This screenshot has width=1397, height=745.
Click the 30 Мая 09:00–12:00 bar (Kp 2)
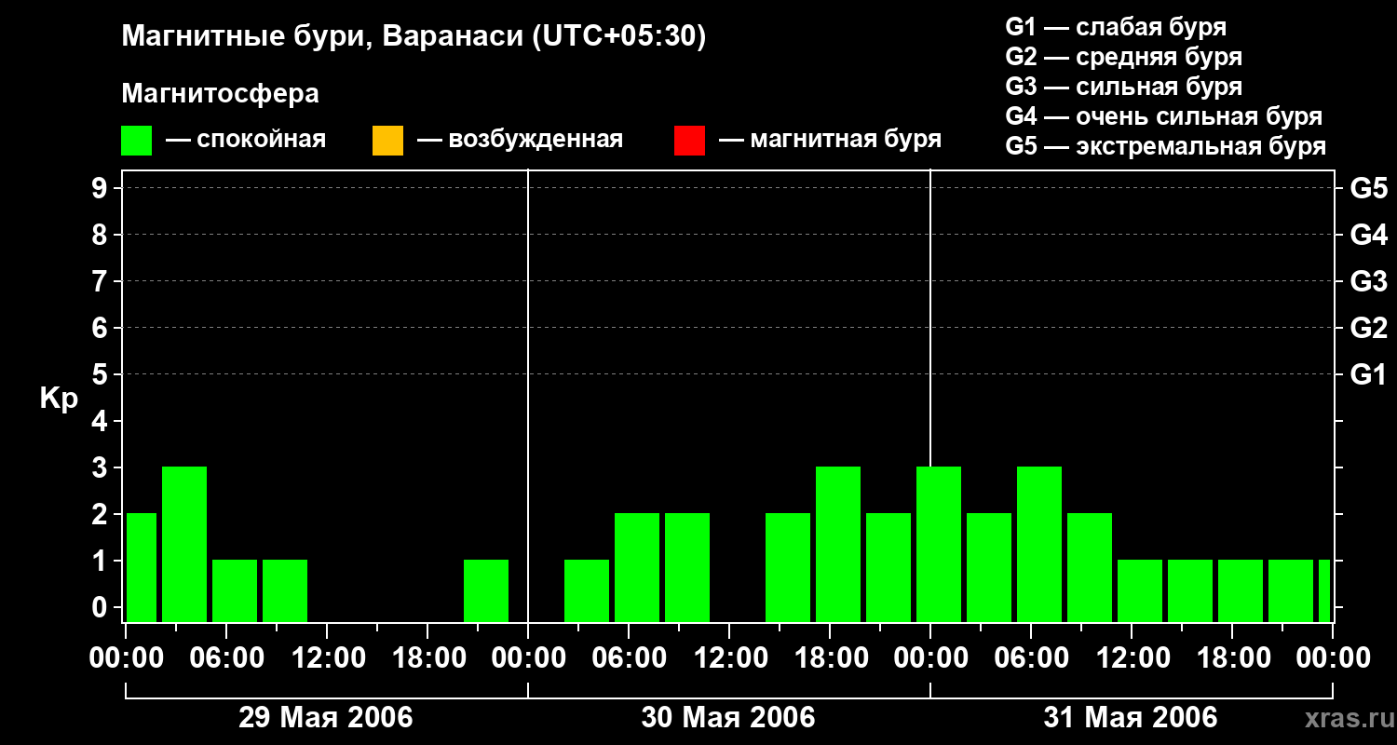coord(687,567)
